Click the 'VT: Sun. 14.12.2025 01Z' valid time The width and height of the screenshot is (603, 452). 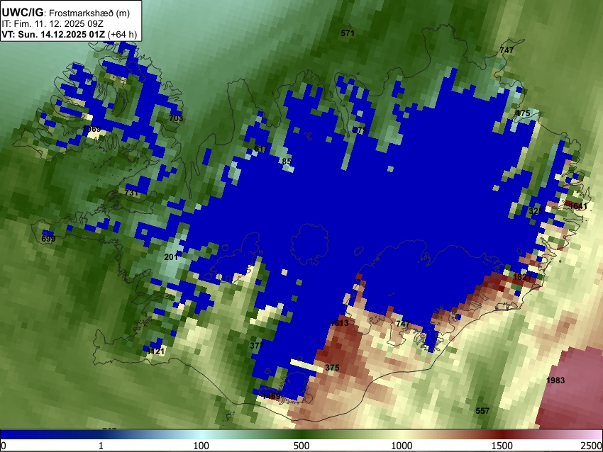[x=53, y=34]
